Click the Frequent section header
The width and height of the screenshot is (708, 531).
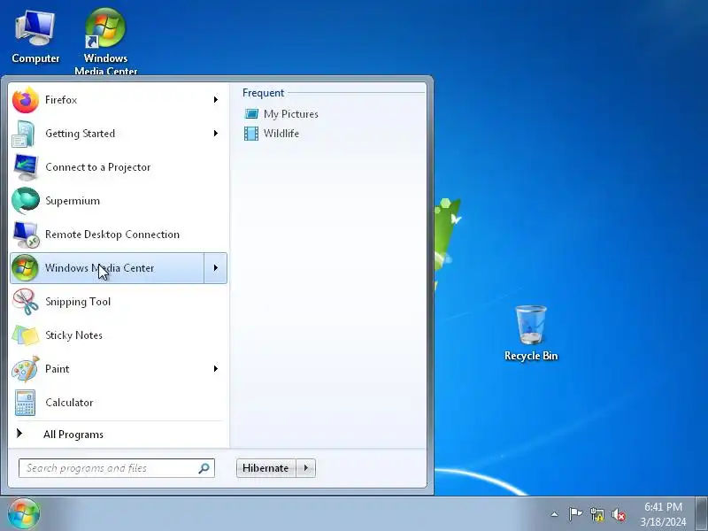click(x=263, y=93)
